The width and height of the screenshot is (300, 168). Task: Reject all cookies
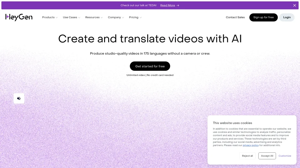(x=247, y=156)
